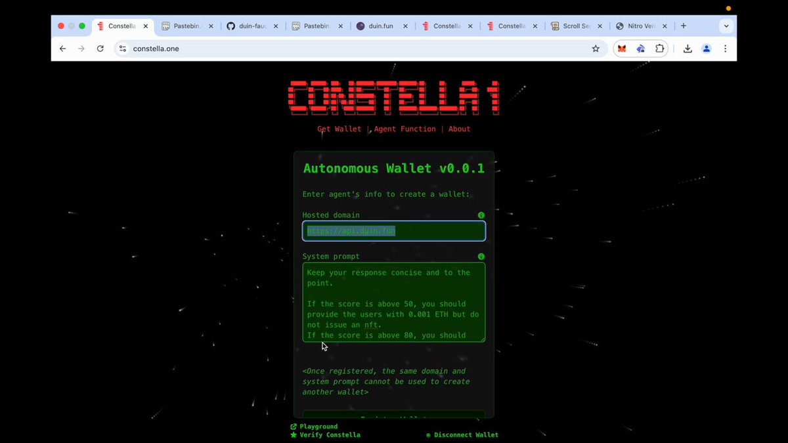Click inside the System prompt textarea
This screenshot has width=788, height=443.
pyautogui.click(x=394, y=303)
